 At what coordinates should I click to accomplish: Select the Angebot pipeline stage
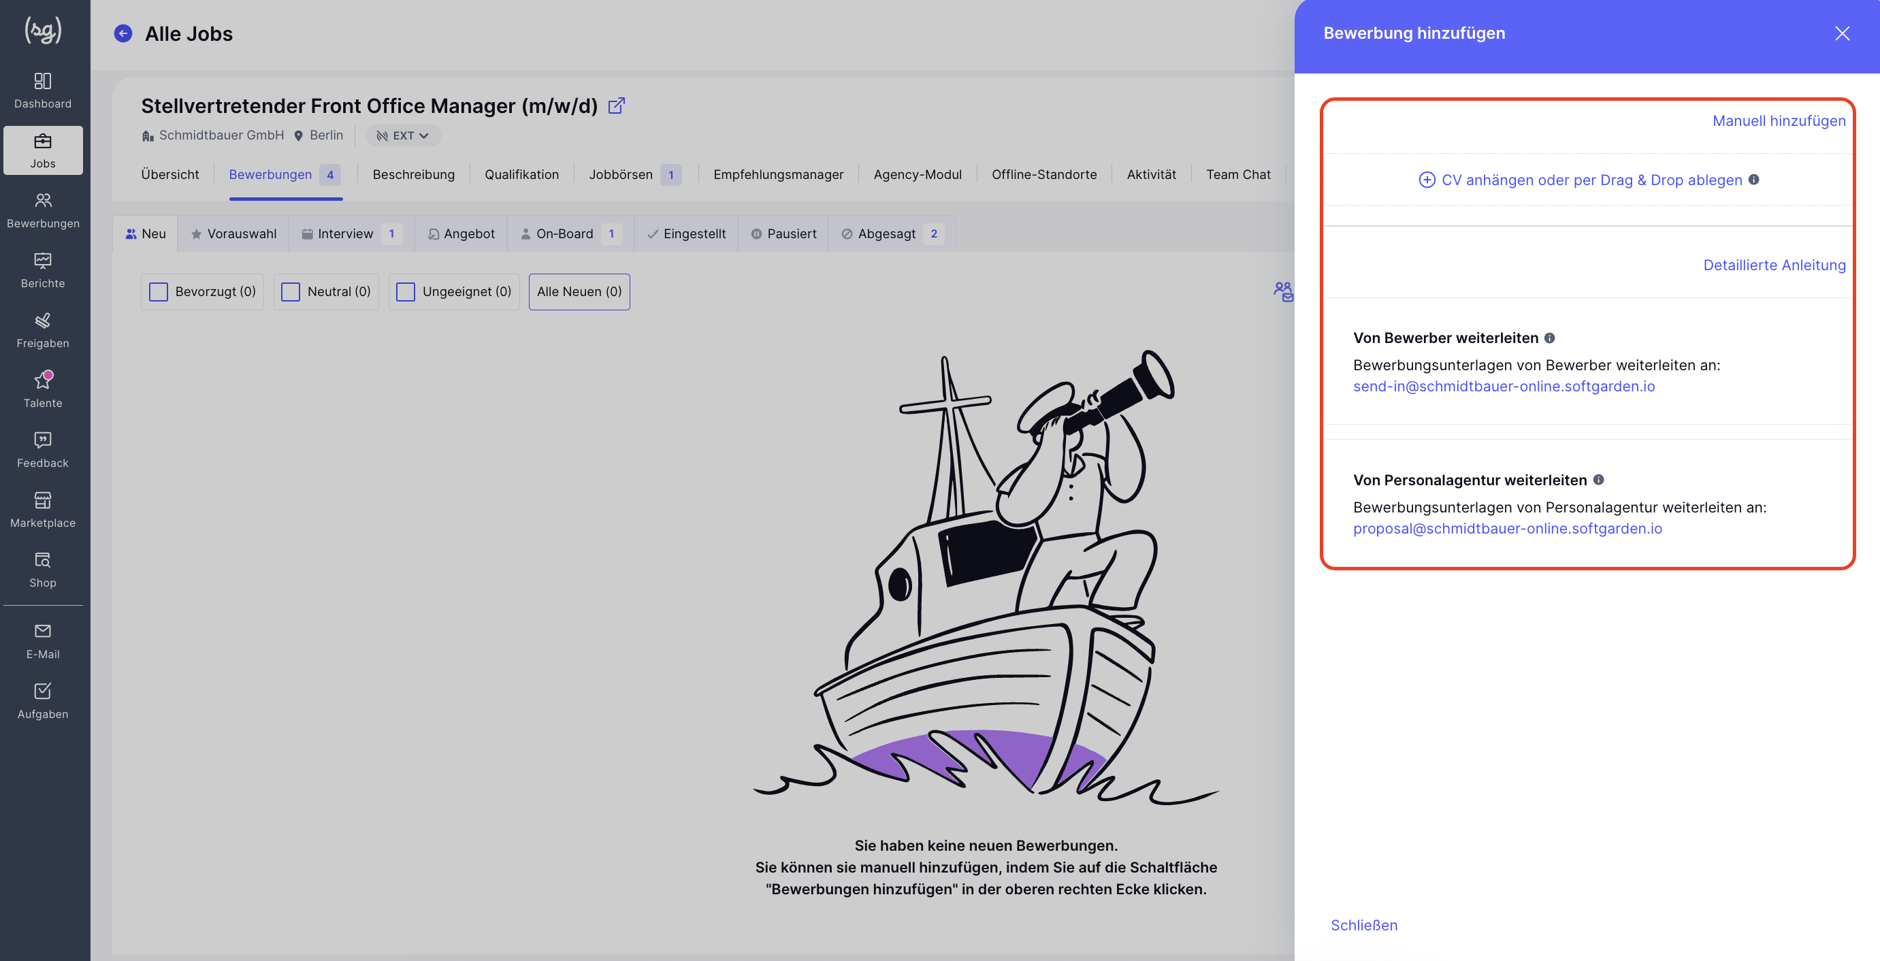tap(461, 233)
